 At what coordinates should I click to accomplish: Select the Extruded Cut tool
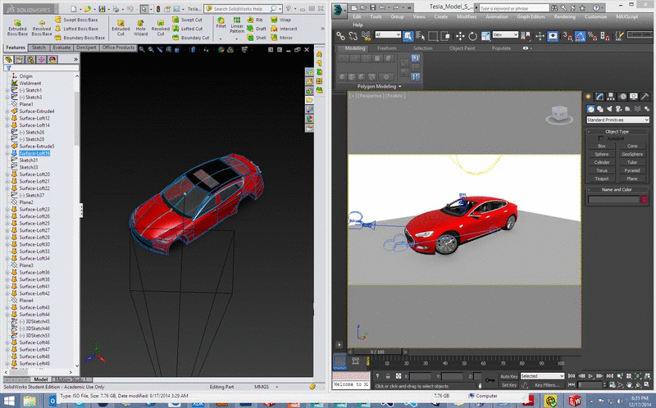tap(121, 28)
